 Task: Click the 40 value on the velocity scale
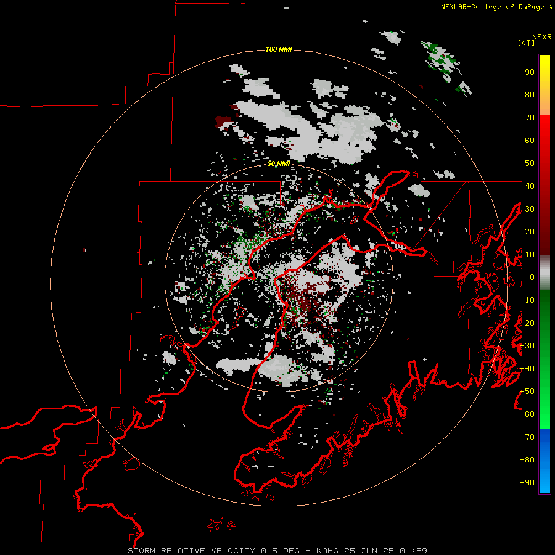pyautogui.click(x=530, y=186)
